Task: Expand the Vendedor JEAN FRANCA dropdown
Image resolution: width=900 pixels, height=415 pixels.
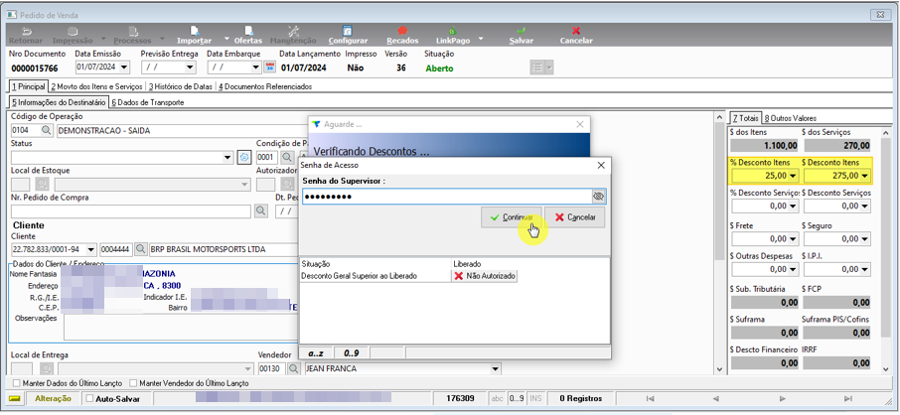Action: pos(496,368)
